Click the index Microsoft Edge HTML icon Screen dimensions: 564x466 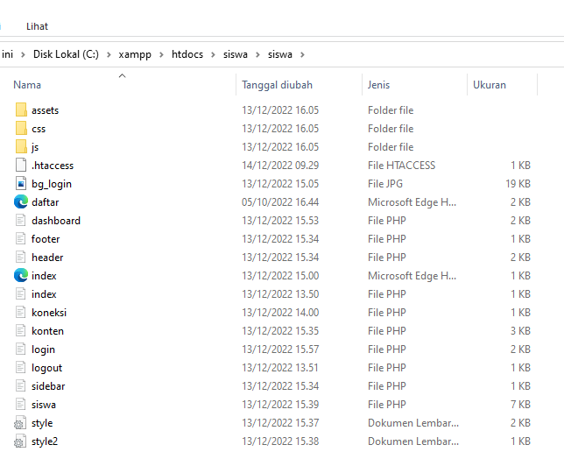pyautogui.click(x=21, y=275)
